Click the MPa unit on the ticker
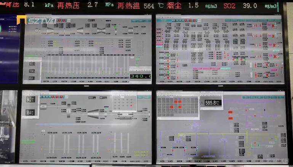 click(109, 5)
